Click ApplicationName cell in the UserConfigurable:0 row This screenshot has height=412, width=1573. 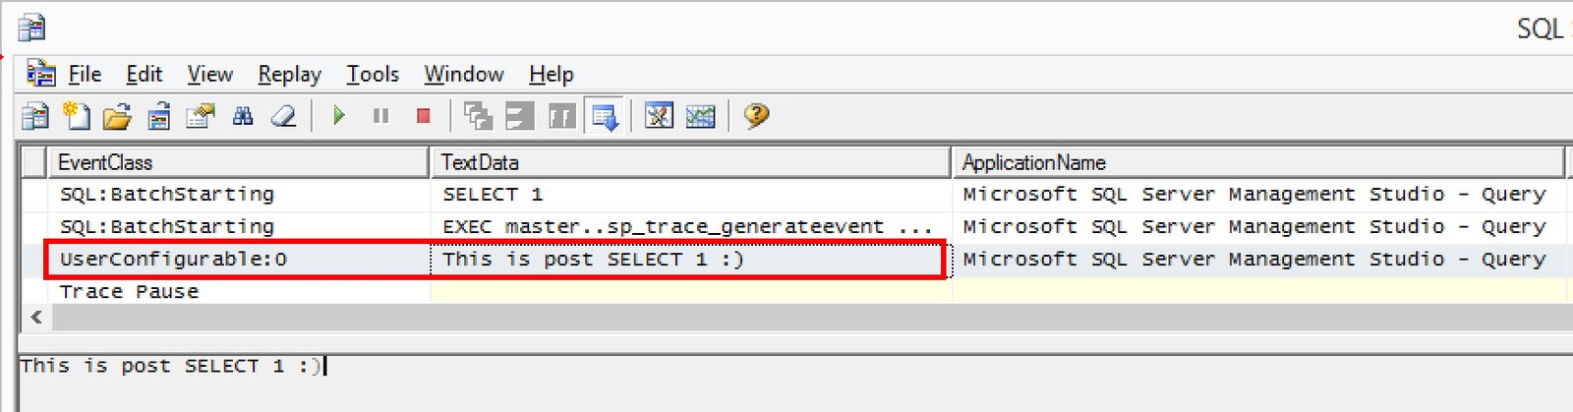tap(1259, 260)
